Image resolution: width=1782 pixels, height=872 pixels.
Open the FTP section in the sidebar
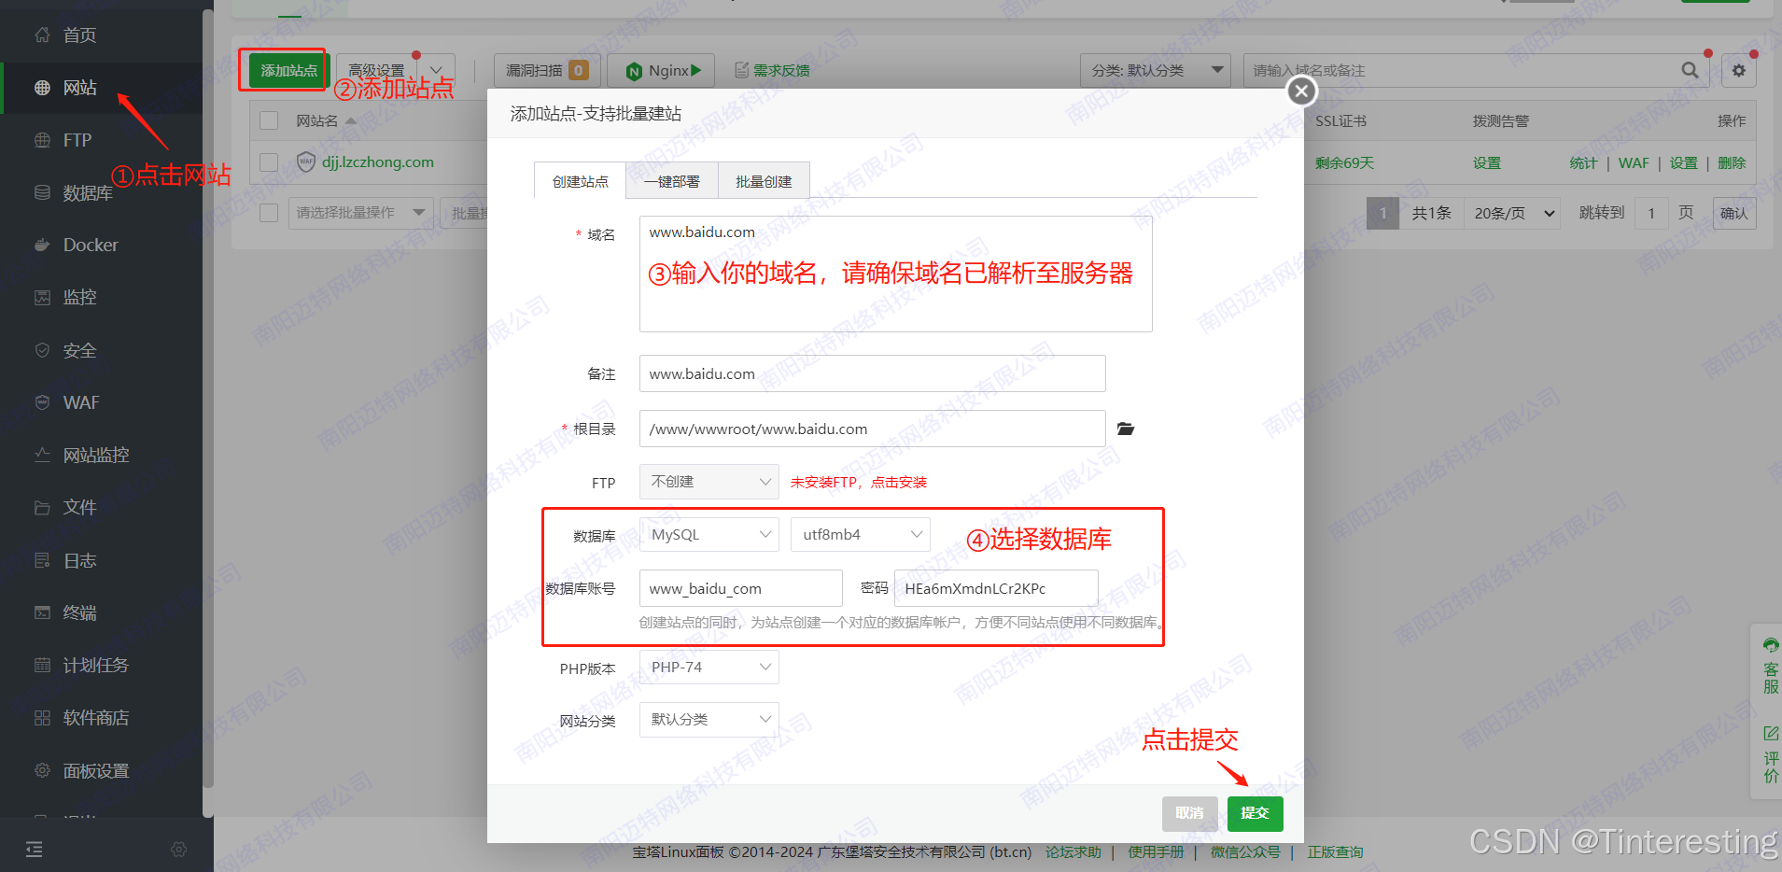[76, 139]
